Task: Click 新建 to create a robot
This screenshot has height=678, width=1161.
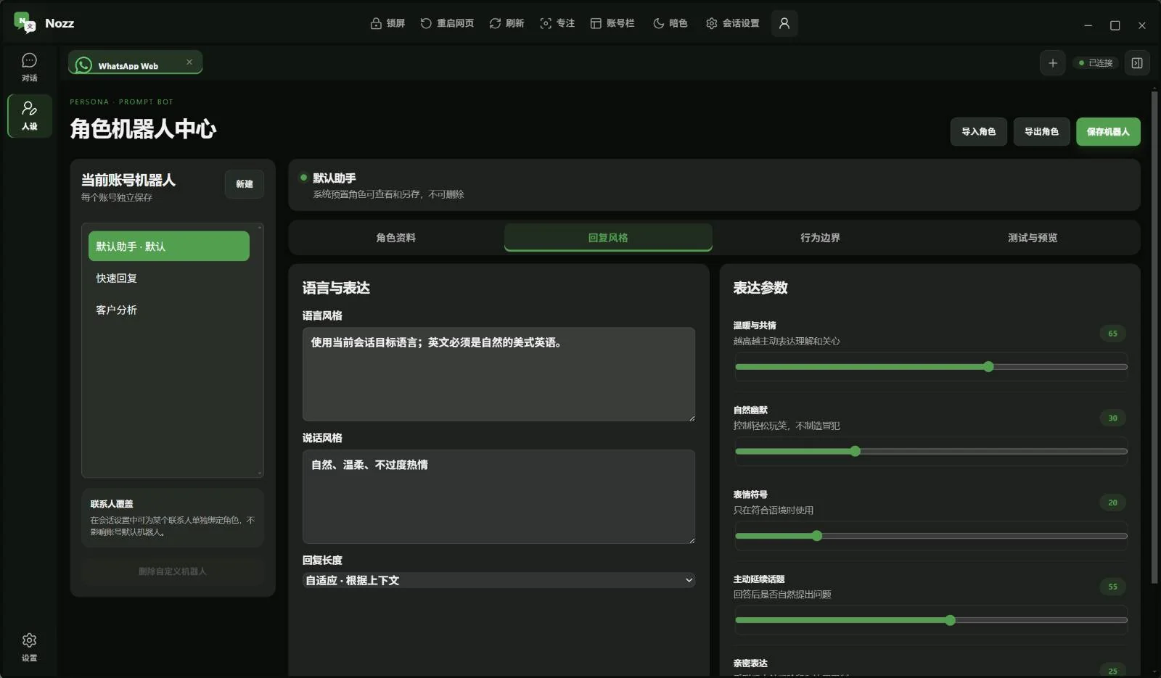Action: (x=245, y=184)
